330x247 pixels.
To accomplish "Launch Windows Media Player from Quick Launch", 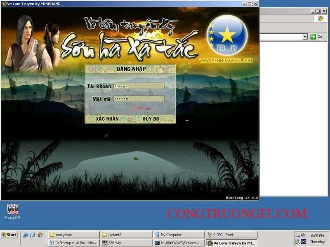I will click(40, 235).
